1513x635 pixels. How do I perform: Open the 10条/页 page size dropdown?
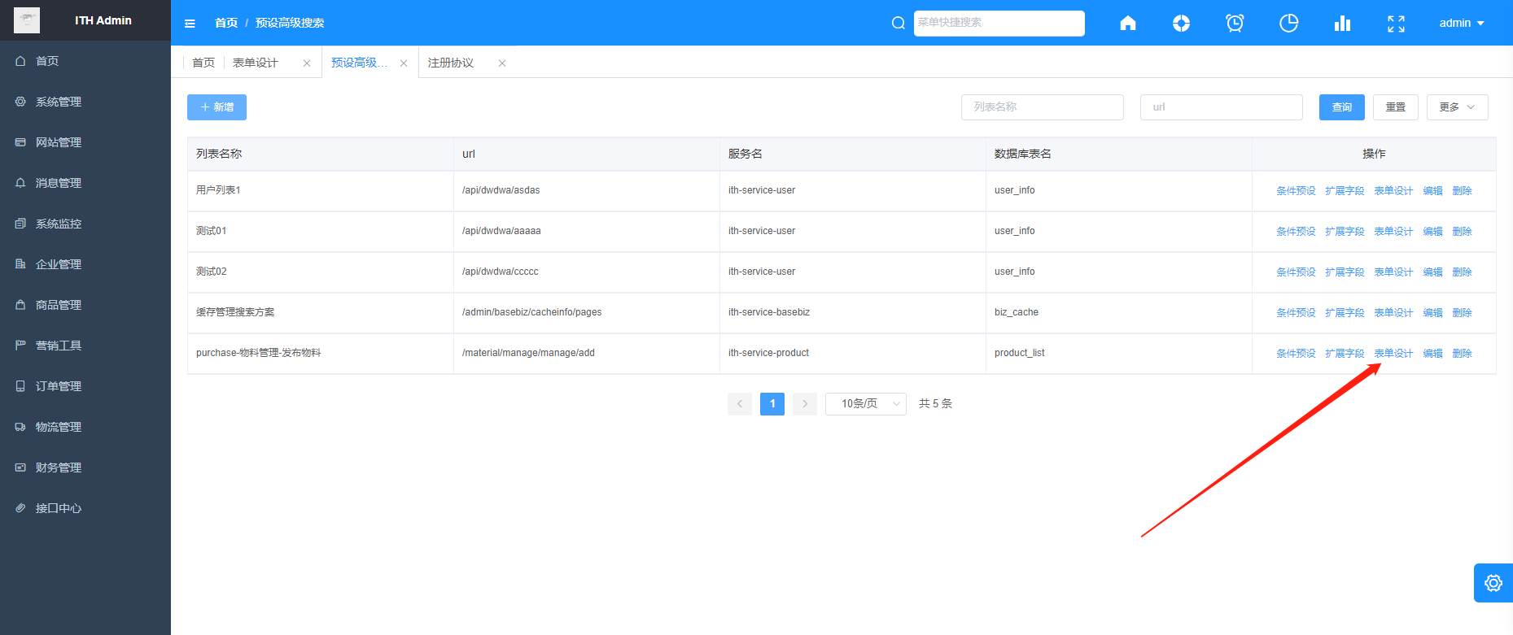[865, 404]
